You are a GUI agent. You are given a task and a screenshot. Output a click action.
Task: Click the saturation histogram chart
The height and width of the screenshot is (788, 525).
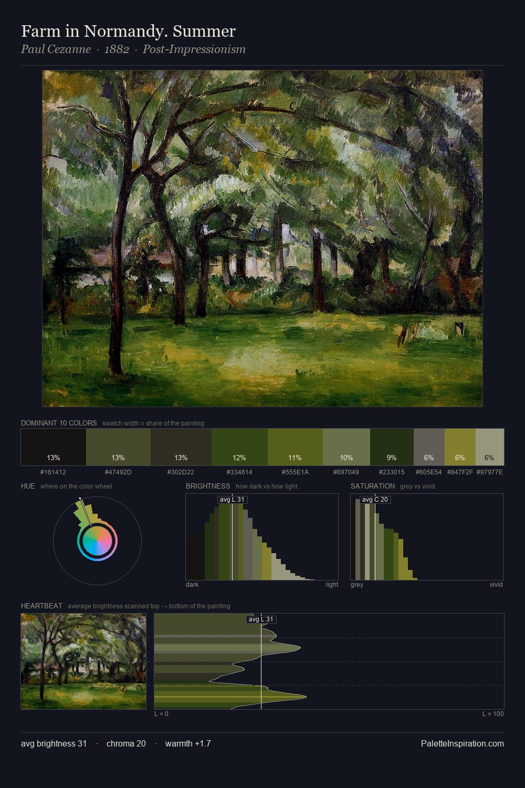click(x=427, y=537)
